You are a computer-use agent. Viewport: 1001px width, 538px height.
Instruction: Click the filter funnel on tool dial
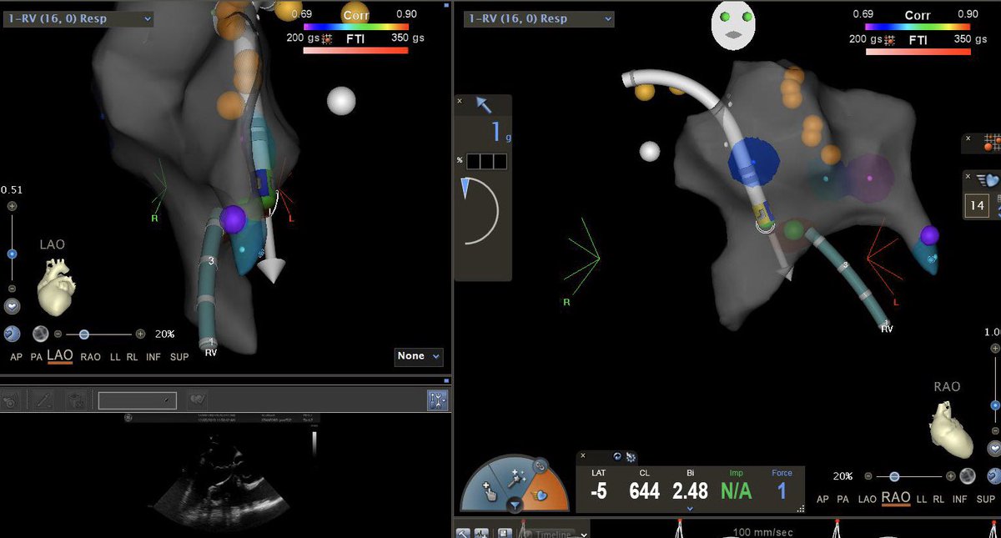click(516, 504)
